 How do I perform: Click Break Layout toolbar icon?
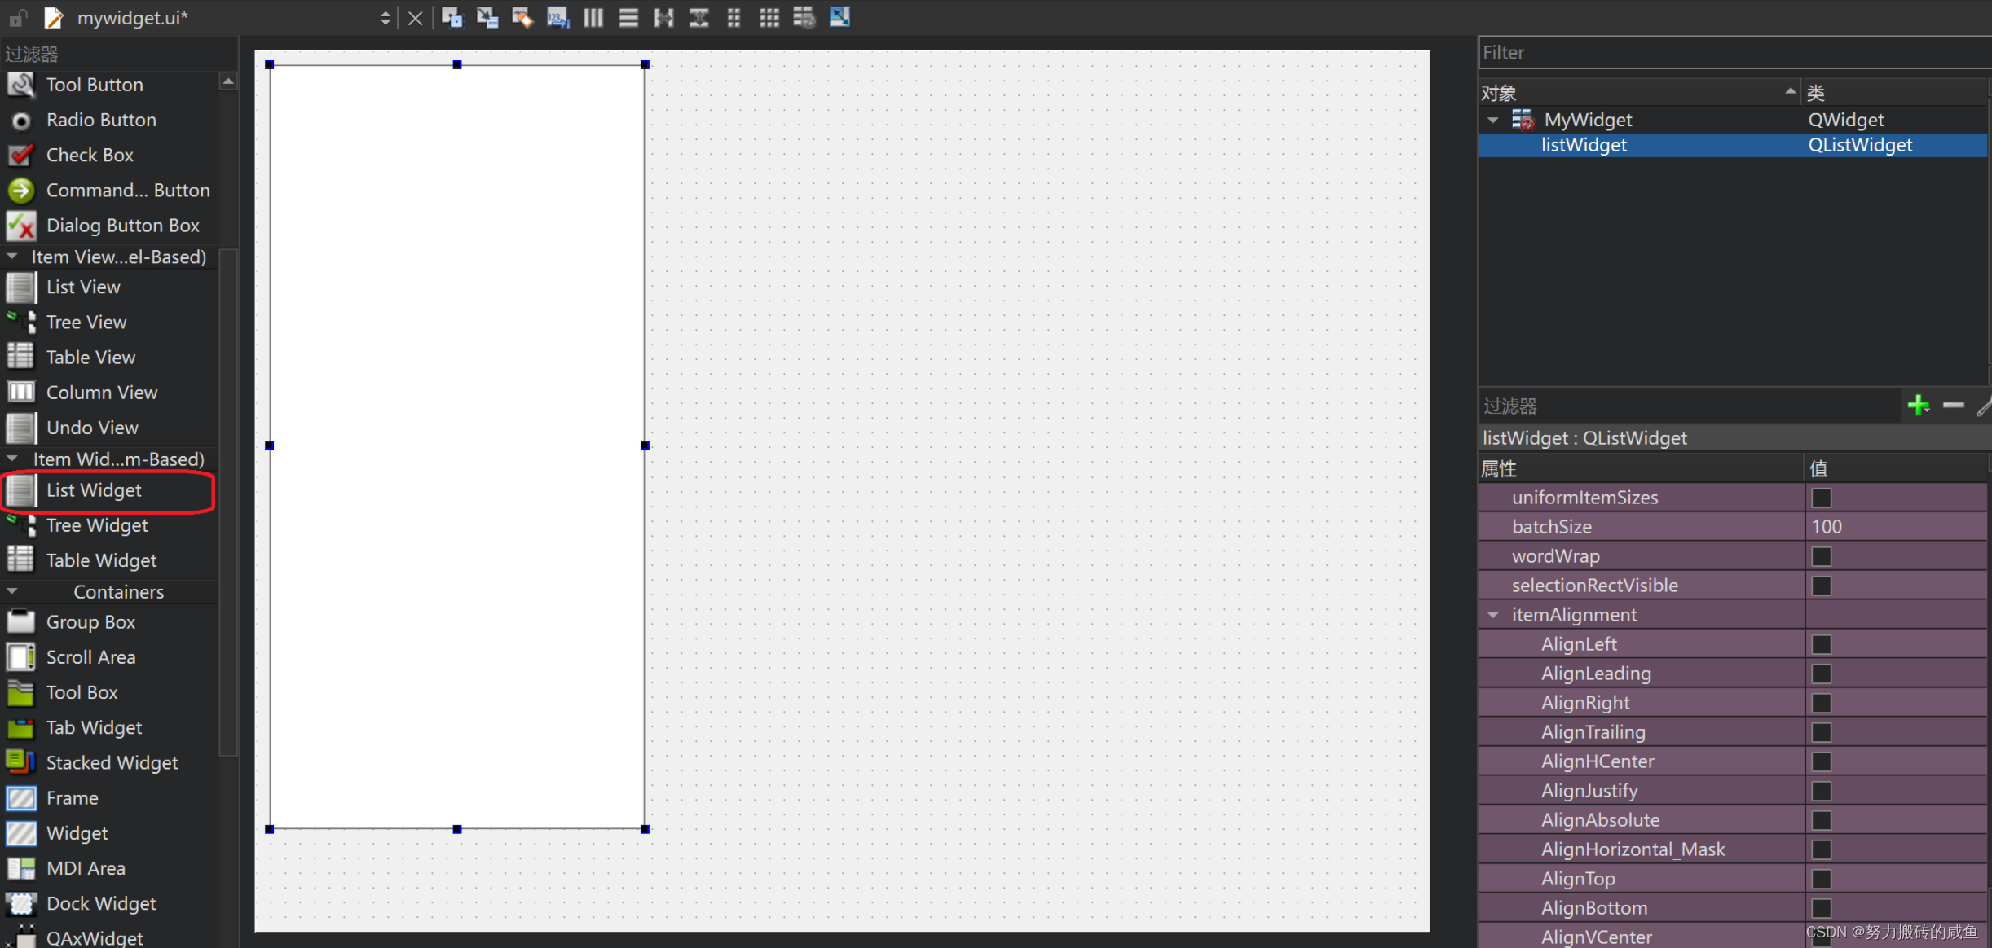804,17
